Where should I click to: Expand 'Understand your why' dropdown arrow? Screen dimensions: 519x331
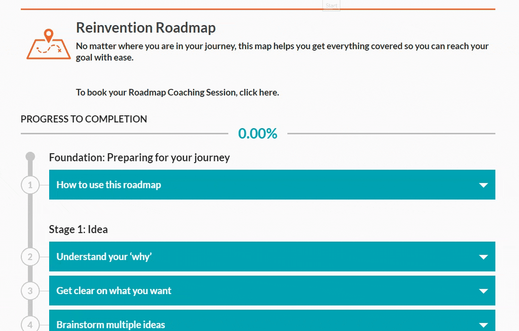[483, 257]
